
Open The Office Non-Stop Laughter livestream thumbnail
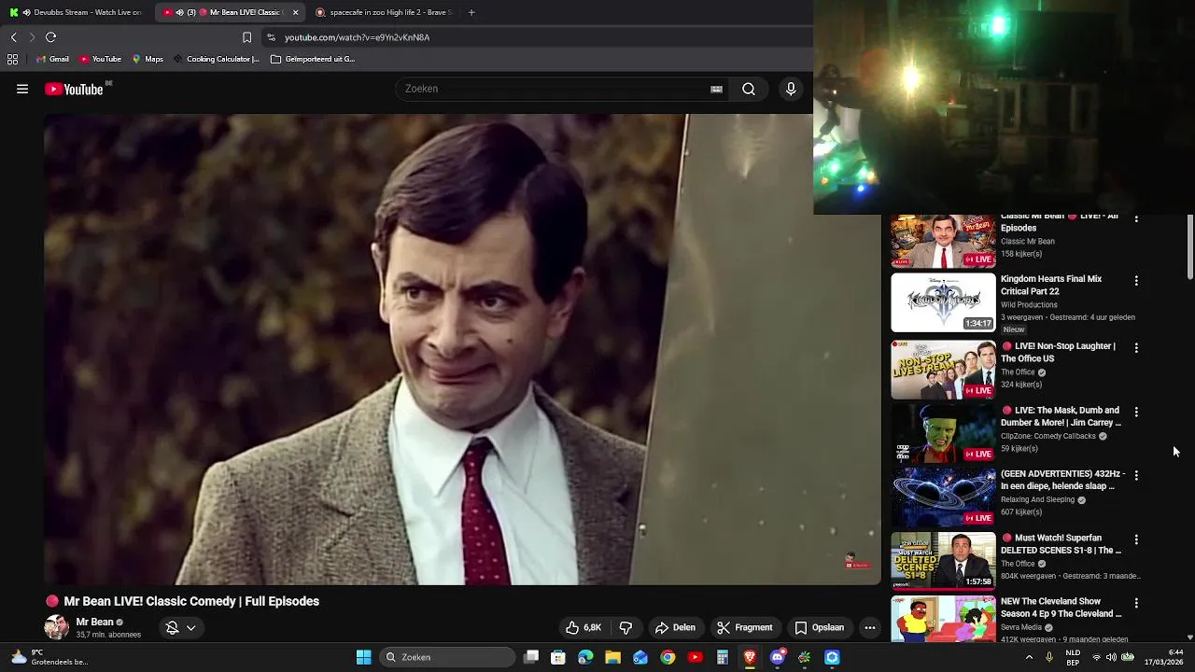[x=943, y=370]
